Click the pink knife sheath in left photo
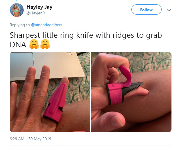 tap(55, 103)
